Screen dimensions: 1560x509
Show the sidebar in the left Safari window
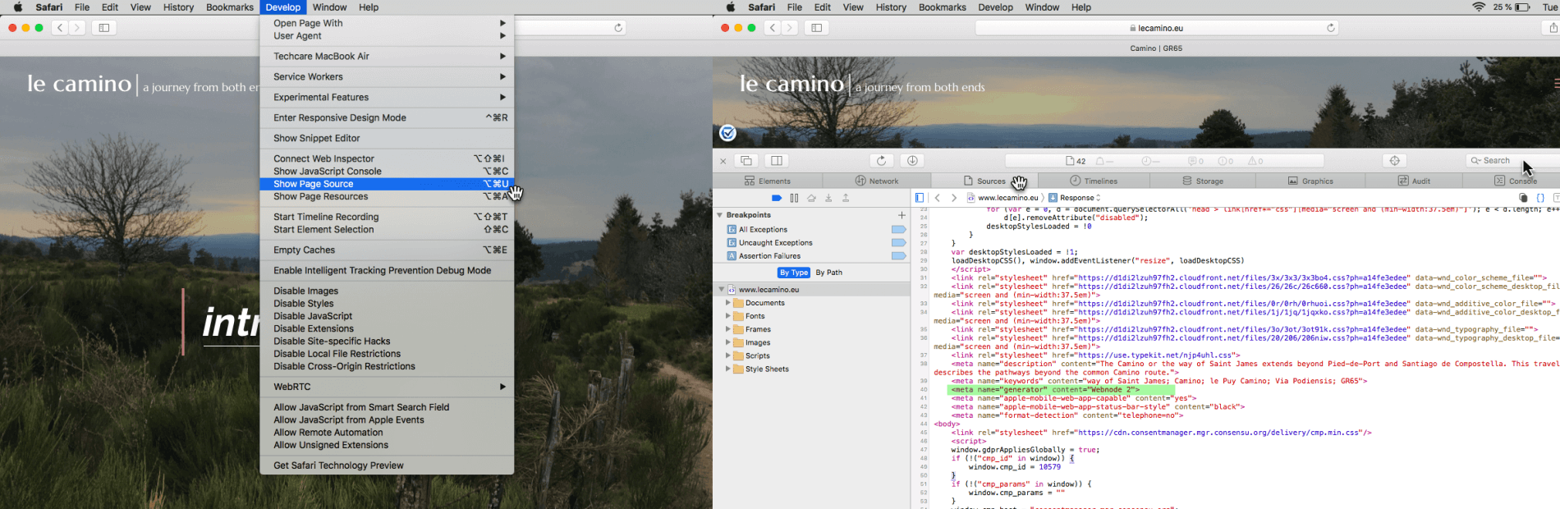104,28
